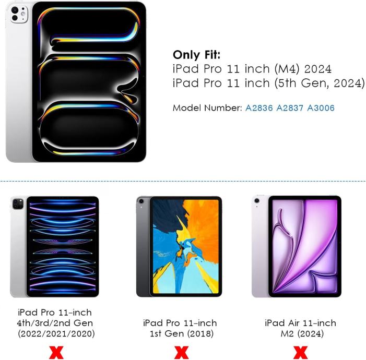Viewport: 366px width, 360px height.
Task: Select the iPad Pro M4 product image
Action: click(76, 82)
